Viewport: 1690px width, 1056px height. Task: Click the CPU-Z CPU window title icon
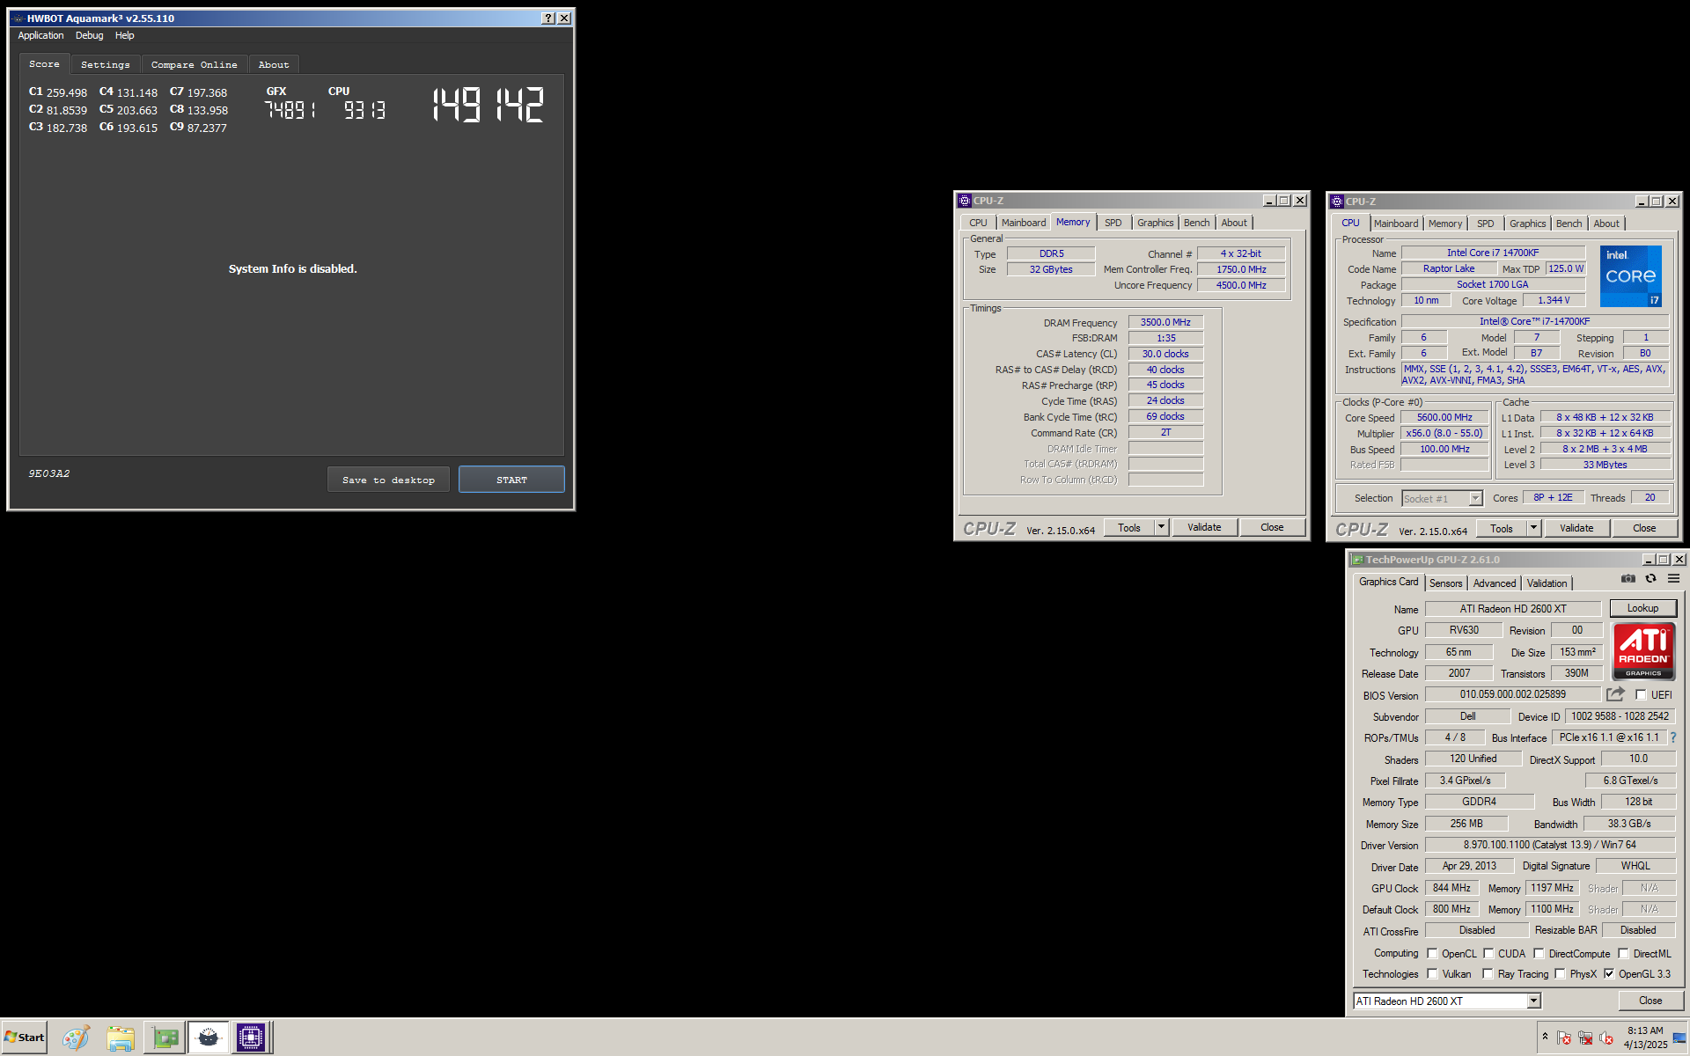coord(1337,202)
